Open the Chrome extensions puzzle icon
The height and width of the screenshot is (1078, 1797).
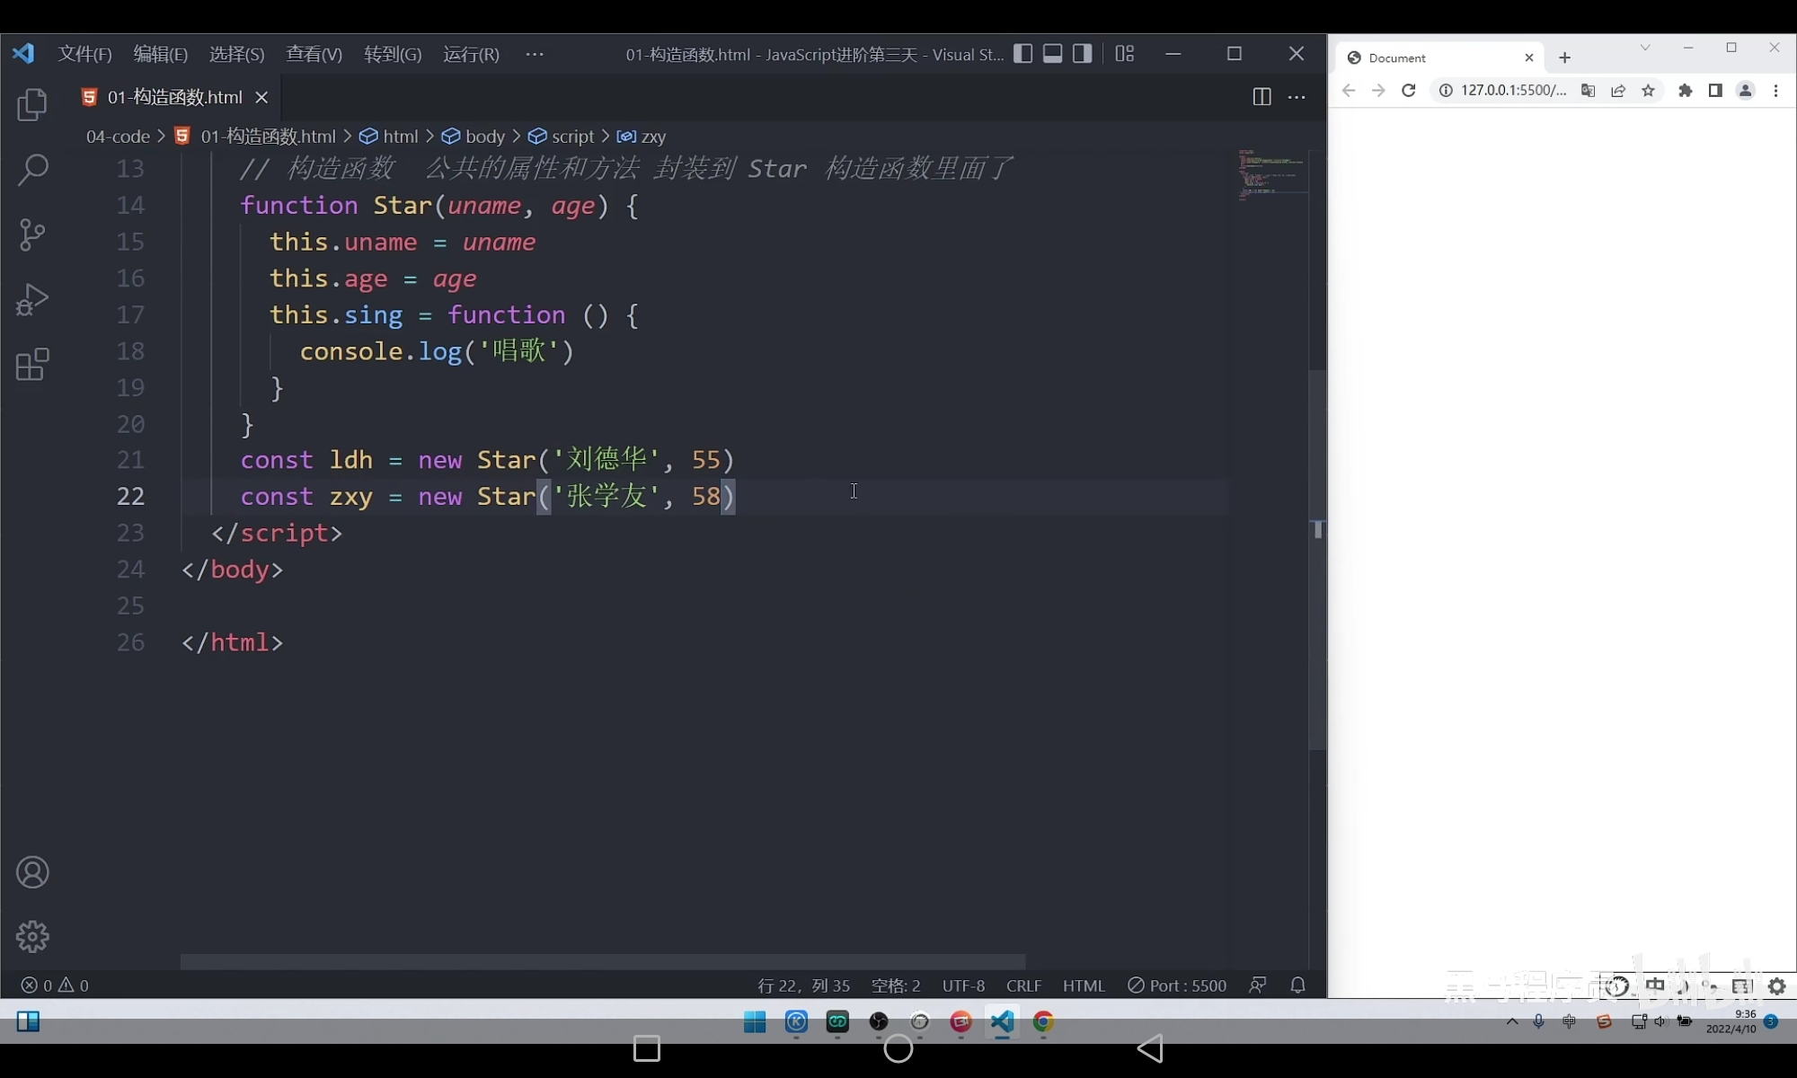click(1686, 91)
